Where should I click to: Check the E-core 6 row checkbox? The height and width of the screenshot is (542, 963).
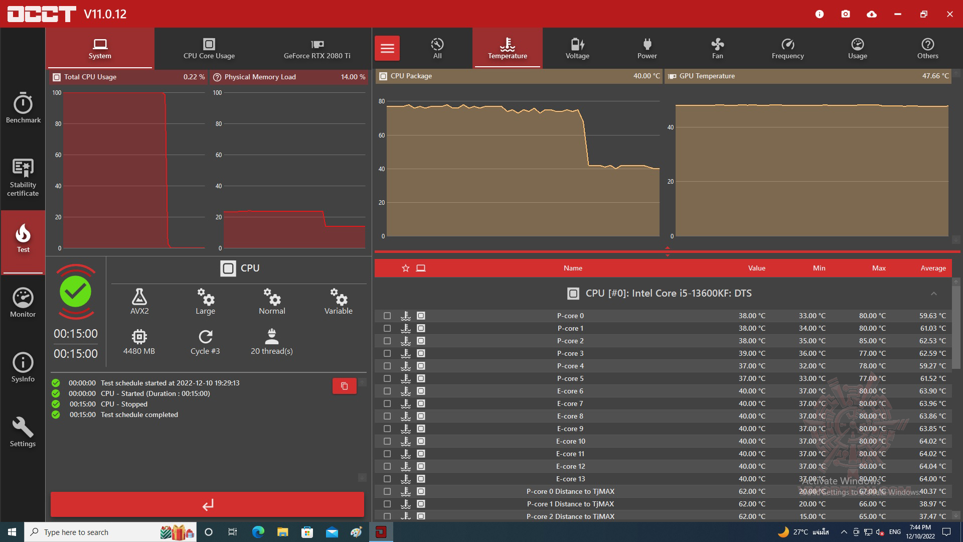click(387, 391)
